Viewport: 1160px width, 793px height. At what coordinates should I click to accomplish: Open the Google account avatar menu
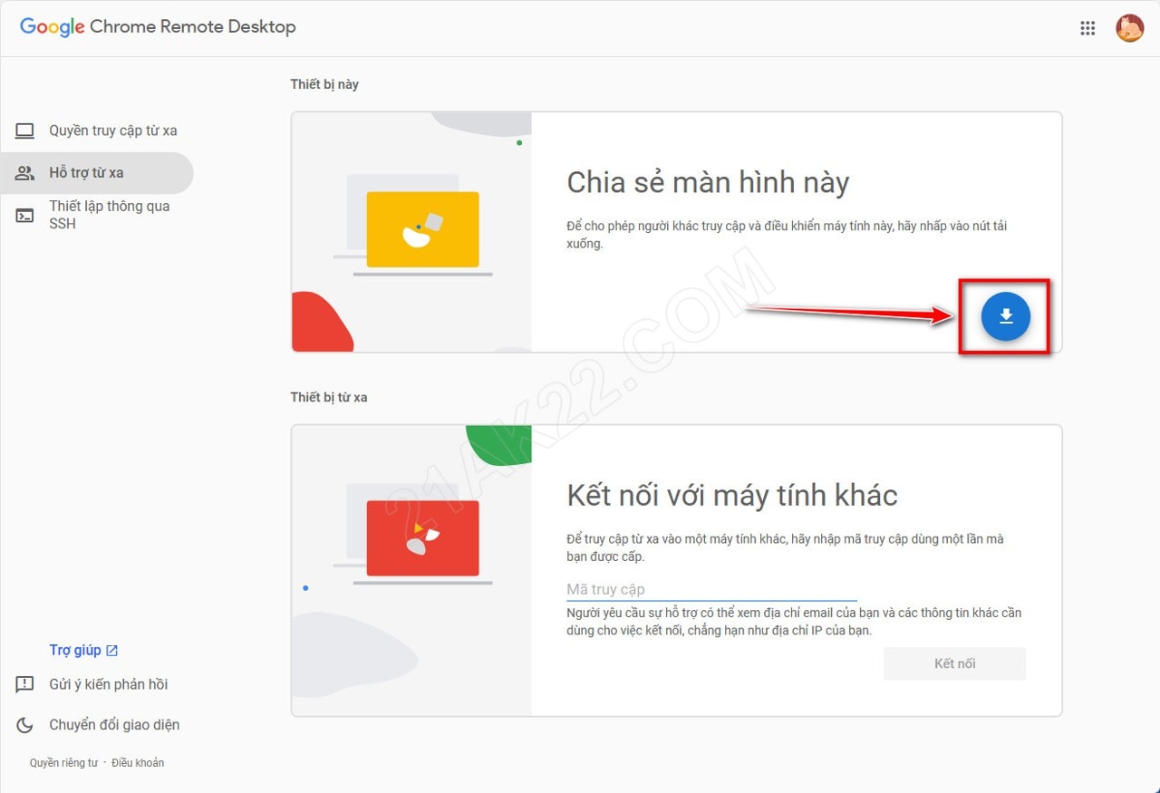click(x=1129, y=28)
